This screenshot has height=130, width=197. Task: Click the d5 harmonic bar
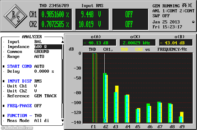(138, 115)
